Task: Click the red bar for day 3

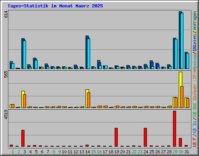Action: (23, 138)
